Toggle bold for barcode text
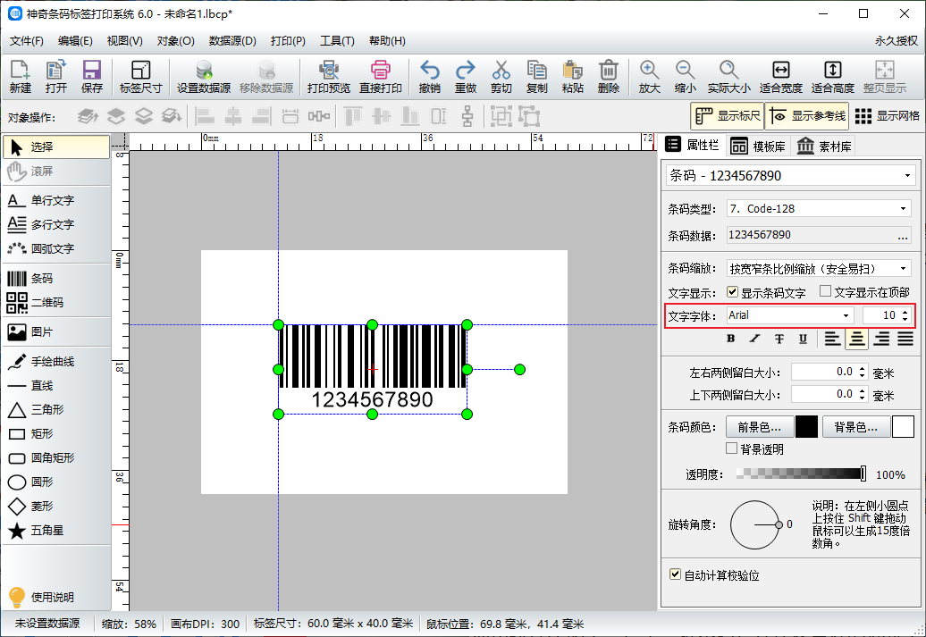926x637 pixels. click(x=731, y=339)
